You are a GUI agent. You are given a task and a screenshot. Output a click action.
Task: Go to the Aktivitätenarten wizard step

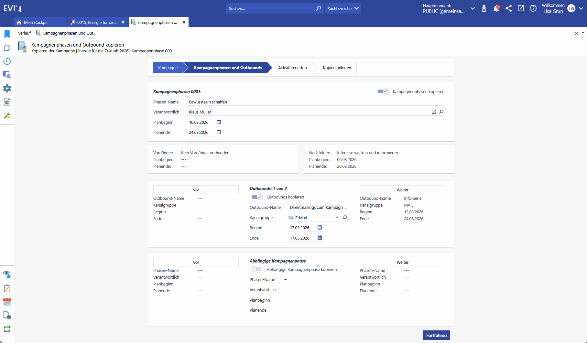coord(292,68)
